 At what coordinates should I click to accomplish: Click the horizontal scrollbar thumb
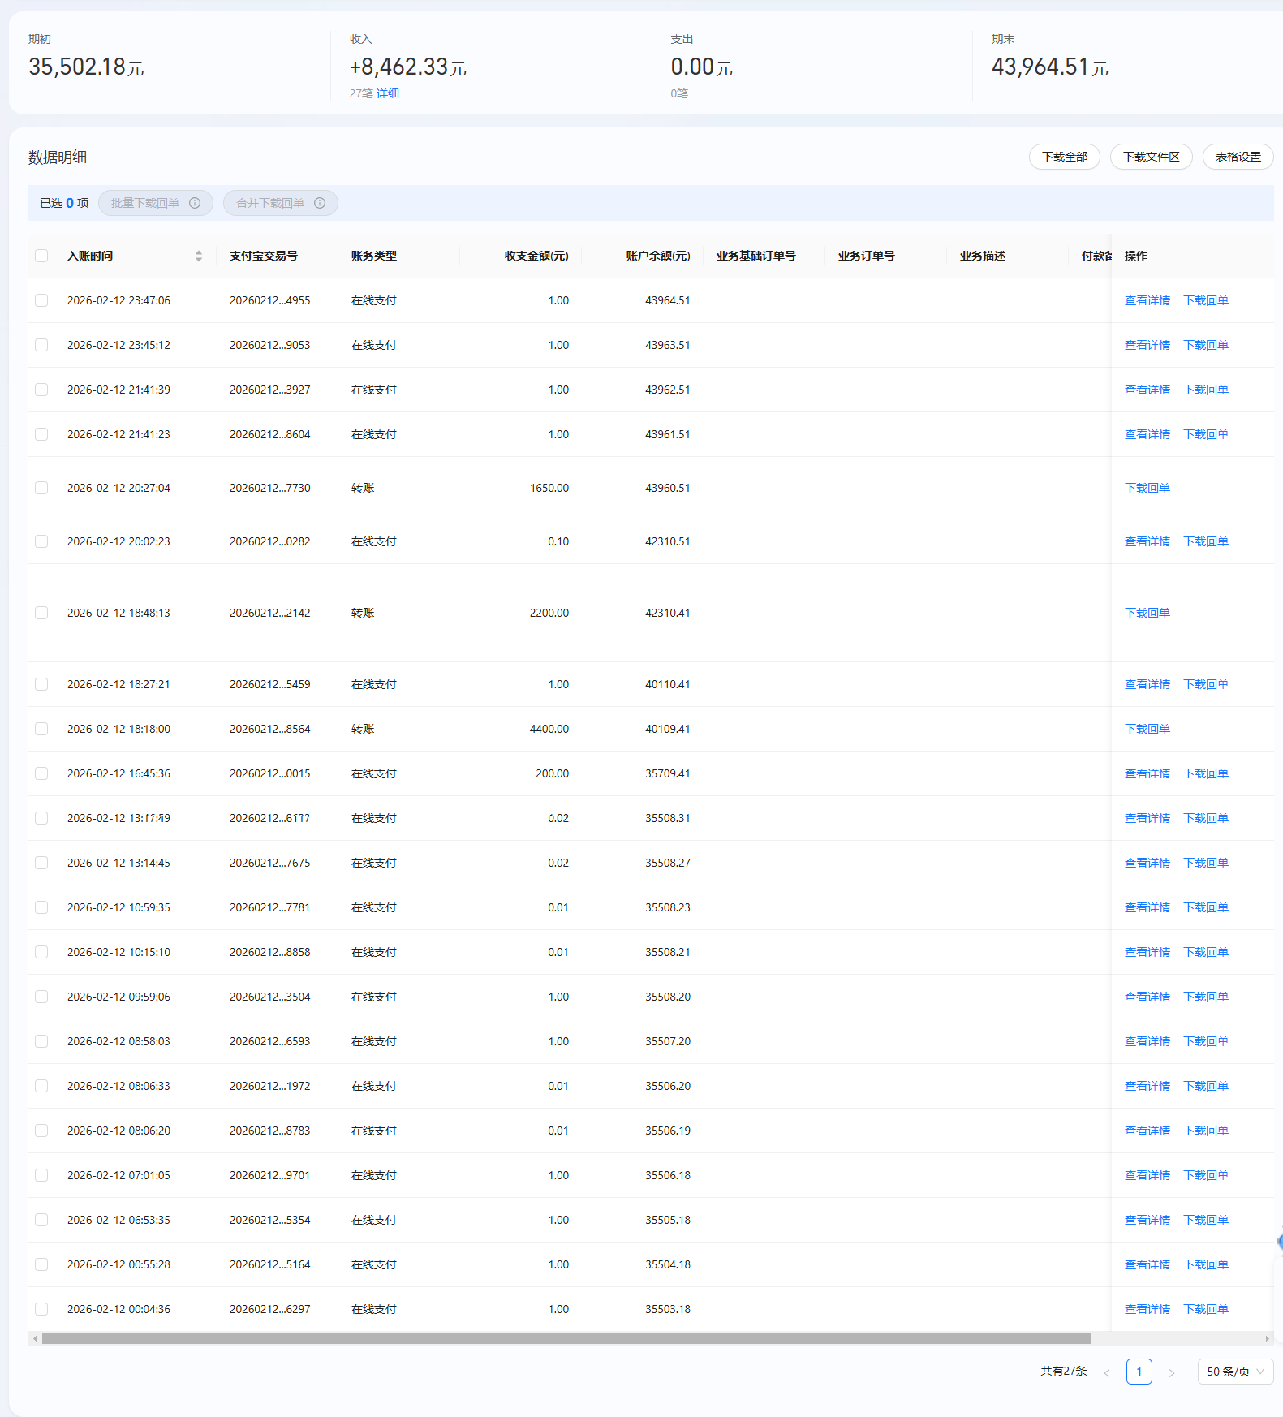[566, 1338]
